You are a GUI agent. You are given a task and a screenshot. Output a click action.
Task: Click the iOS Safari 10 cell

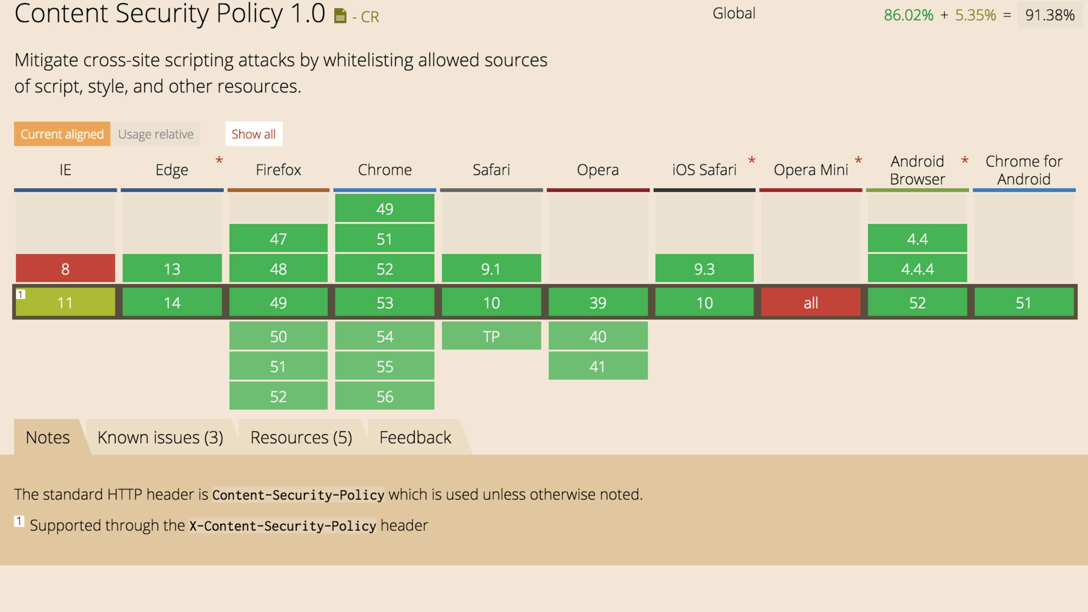pos(705,302)
